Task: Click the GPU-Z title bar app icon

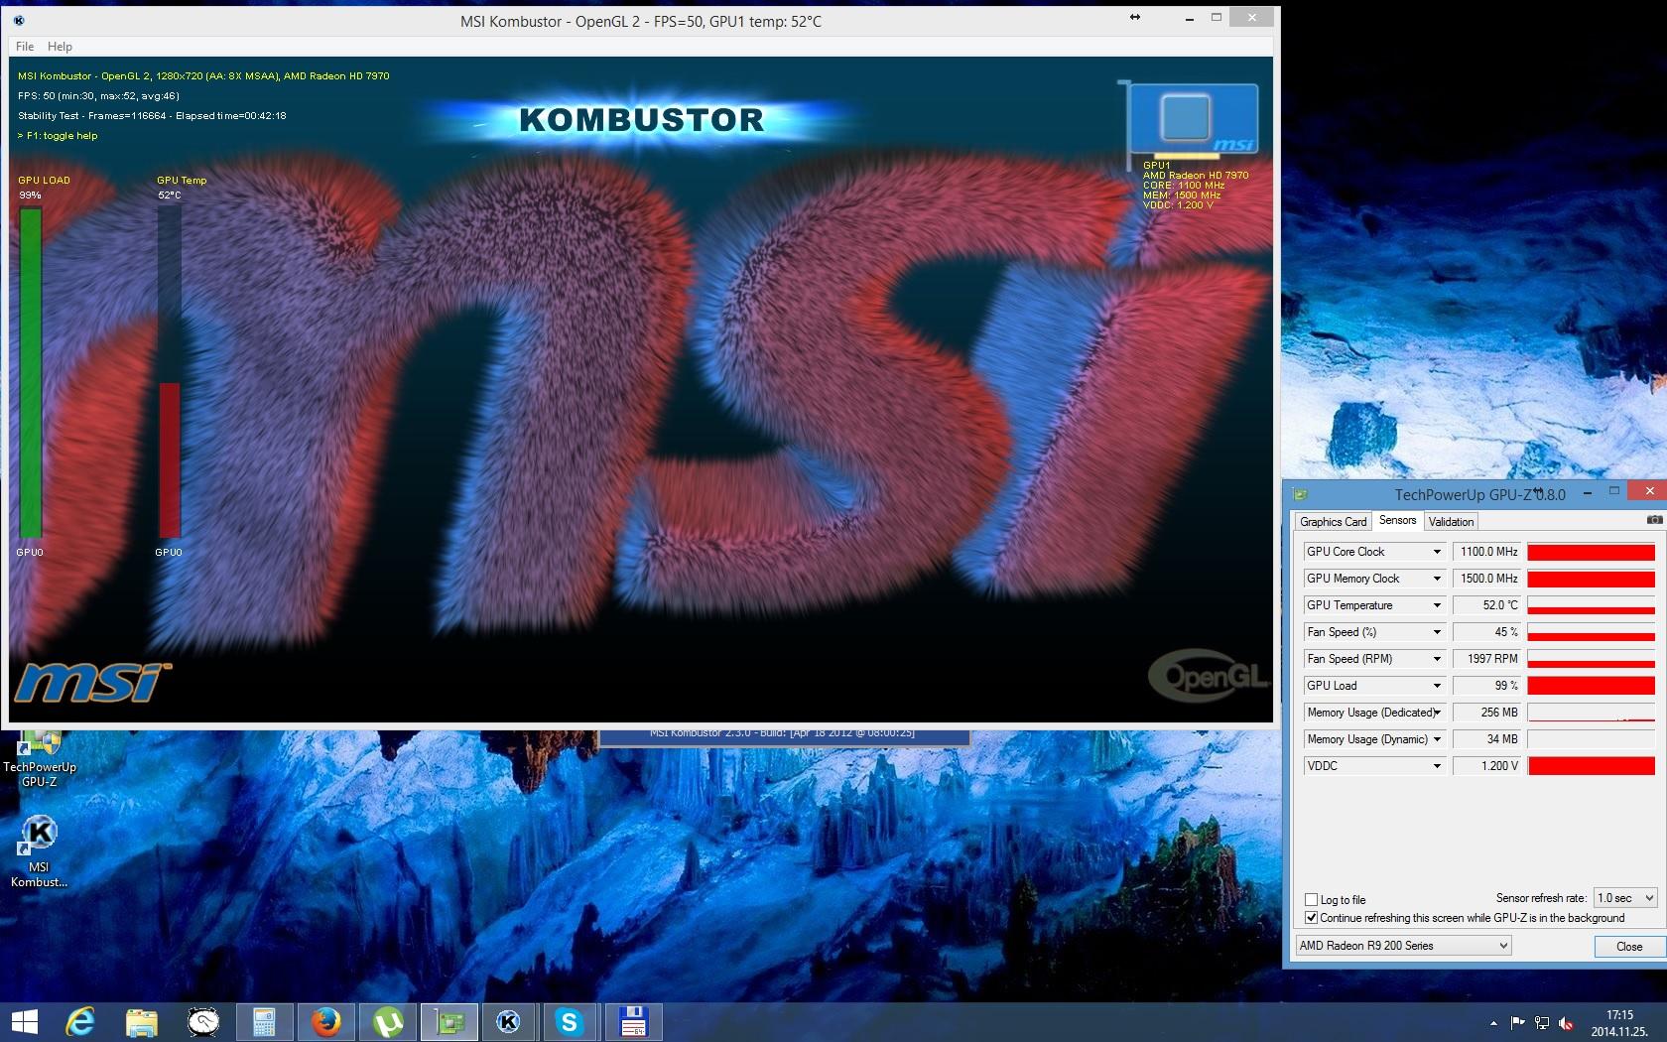Action: (1301, 494)
